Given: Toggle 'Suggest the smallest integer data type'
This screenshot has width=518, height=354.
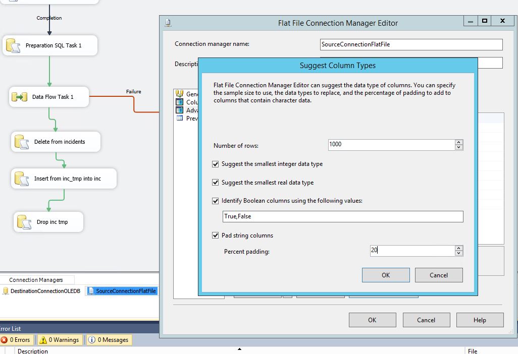Looking at the screenshot, I should pyautogui.click(x=216, y=164).
